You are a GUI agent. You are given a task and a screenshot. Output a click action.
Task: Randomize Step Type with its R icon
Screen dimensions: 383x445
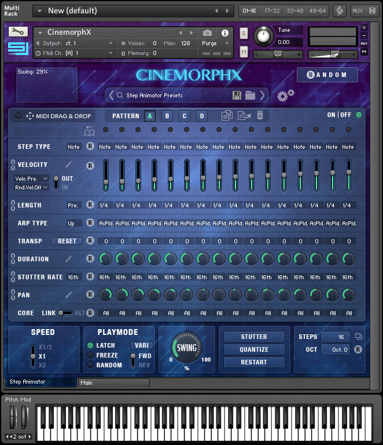click(x=90, y=146)
